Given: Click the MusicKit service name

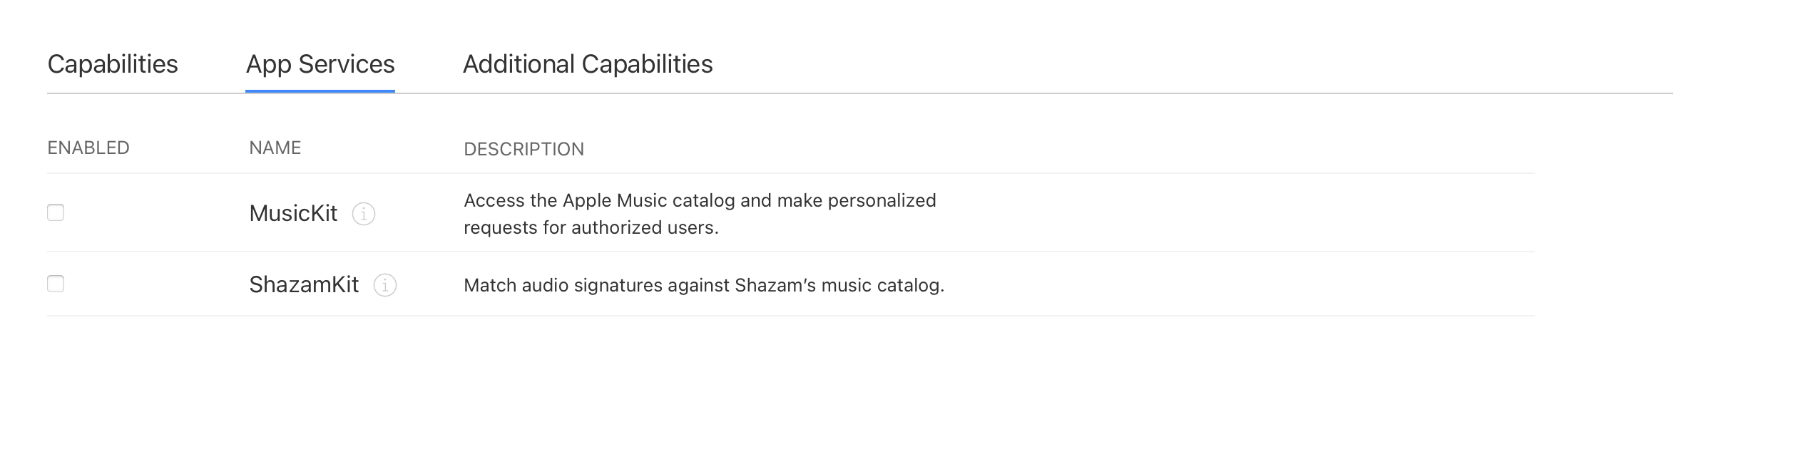Looking at the screenshot, I should (x=293, y=213).
